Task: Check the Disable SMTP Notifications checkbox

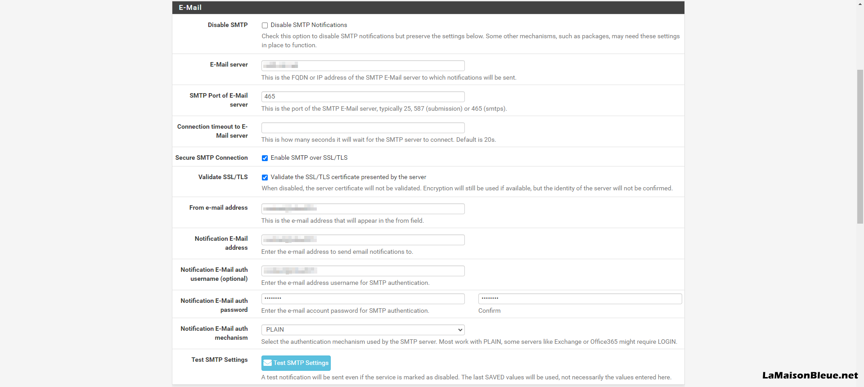Action: [265, 26]
